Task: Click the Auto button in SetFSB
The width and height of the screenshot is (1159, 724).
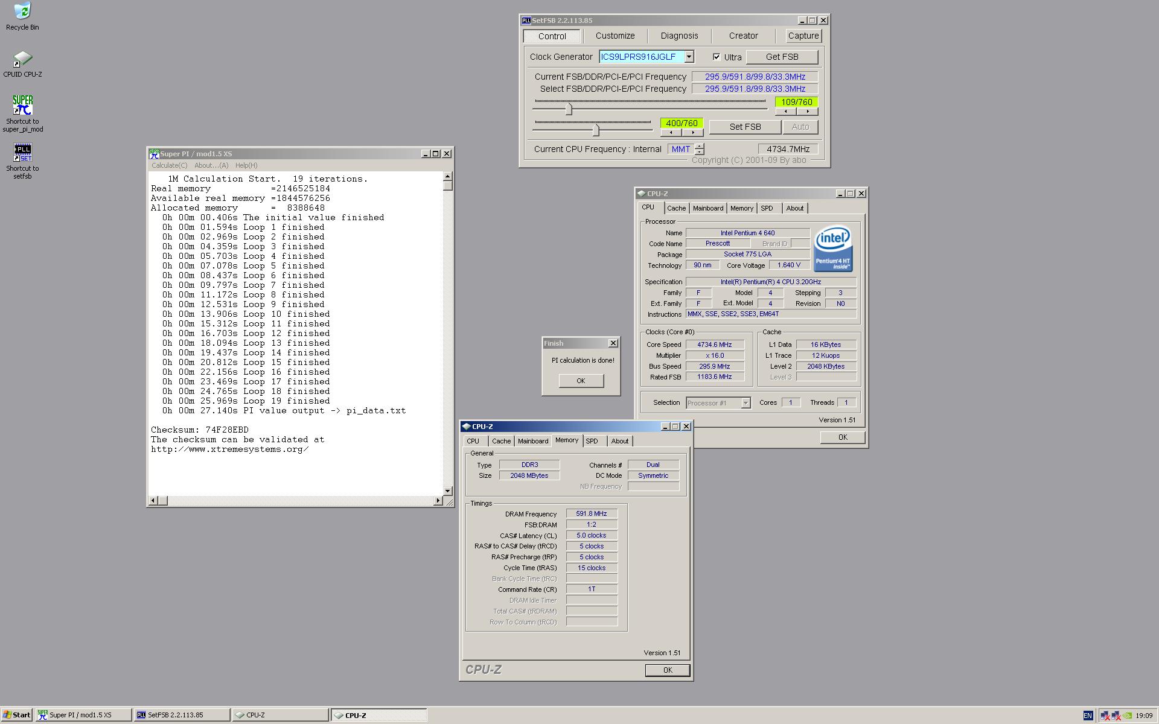Action: click(800, 127)
